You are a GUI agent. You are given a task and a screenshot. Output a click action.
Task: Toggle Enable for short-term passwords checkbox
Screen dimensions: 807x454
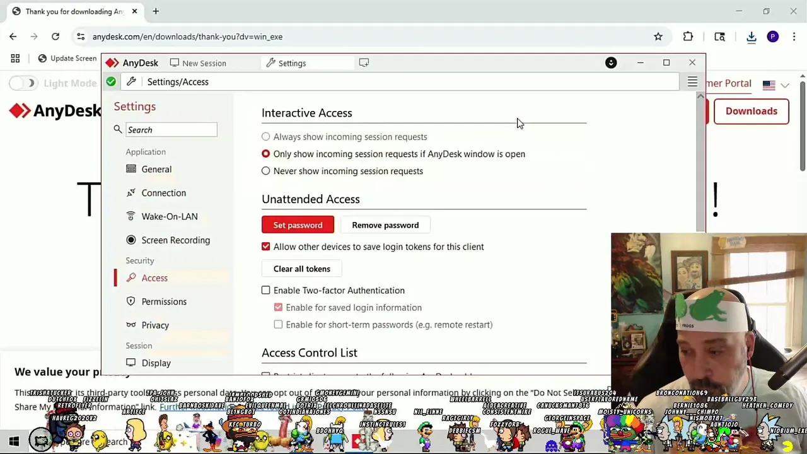coord(278,324)
